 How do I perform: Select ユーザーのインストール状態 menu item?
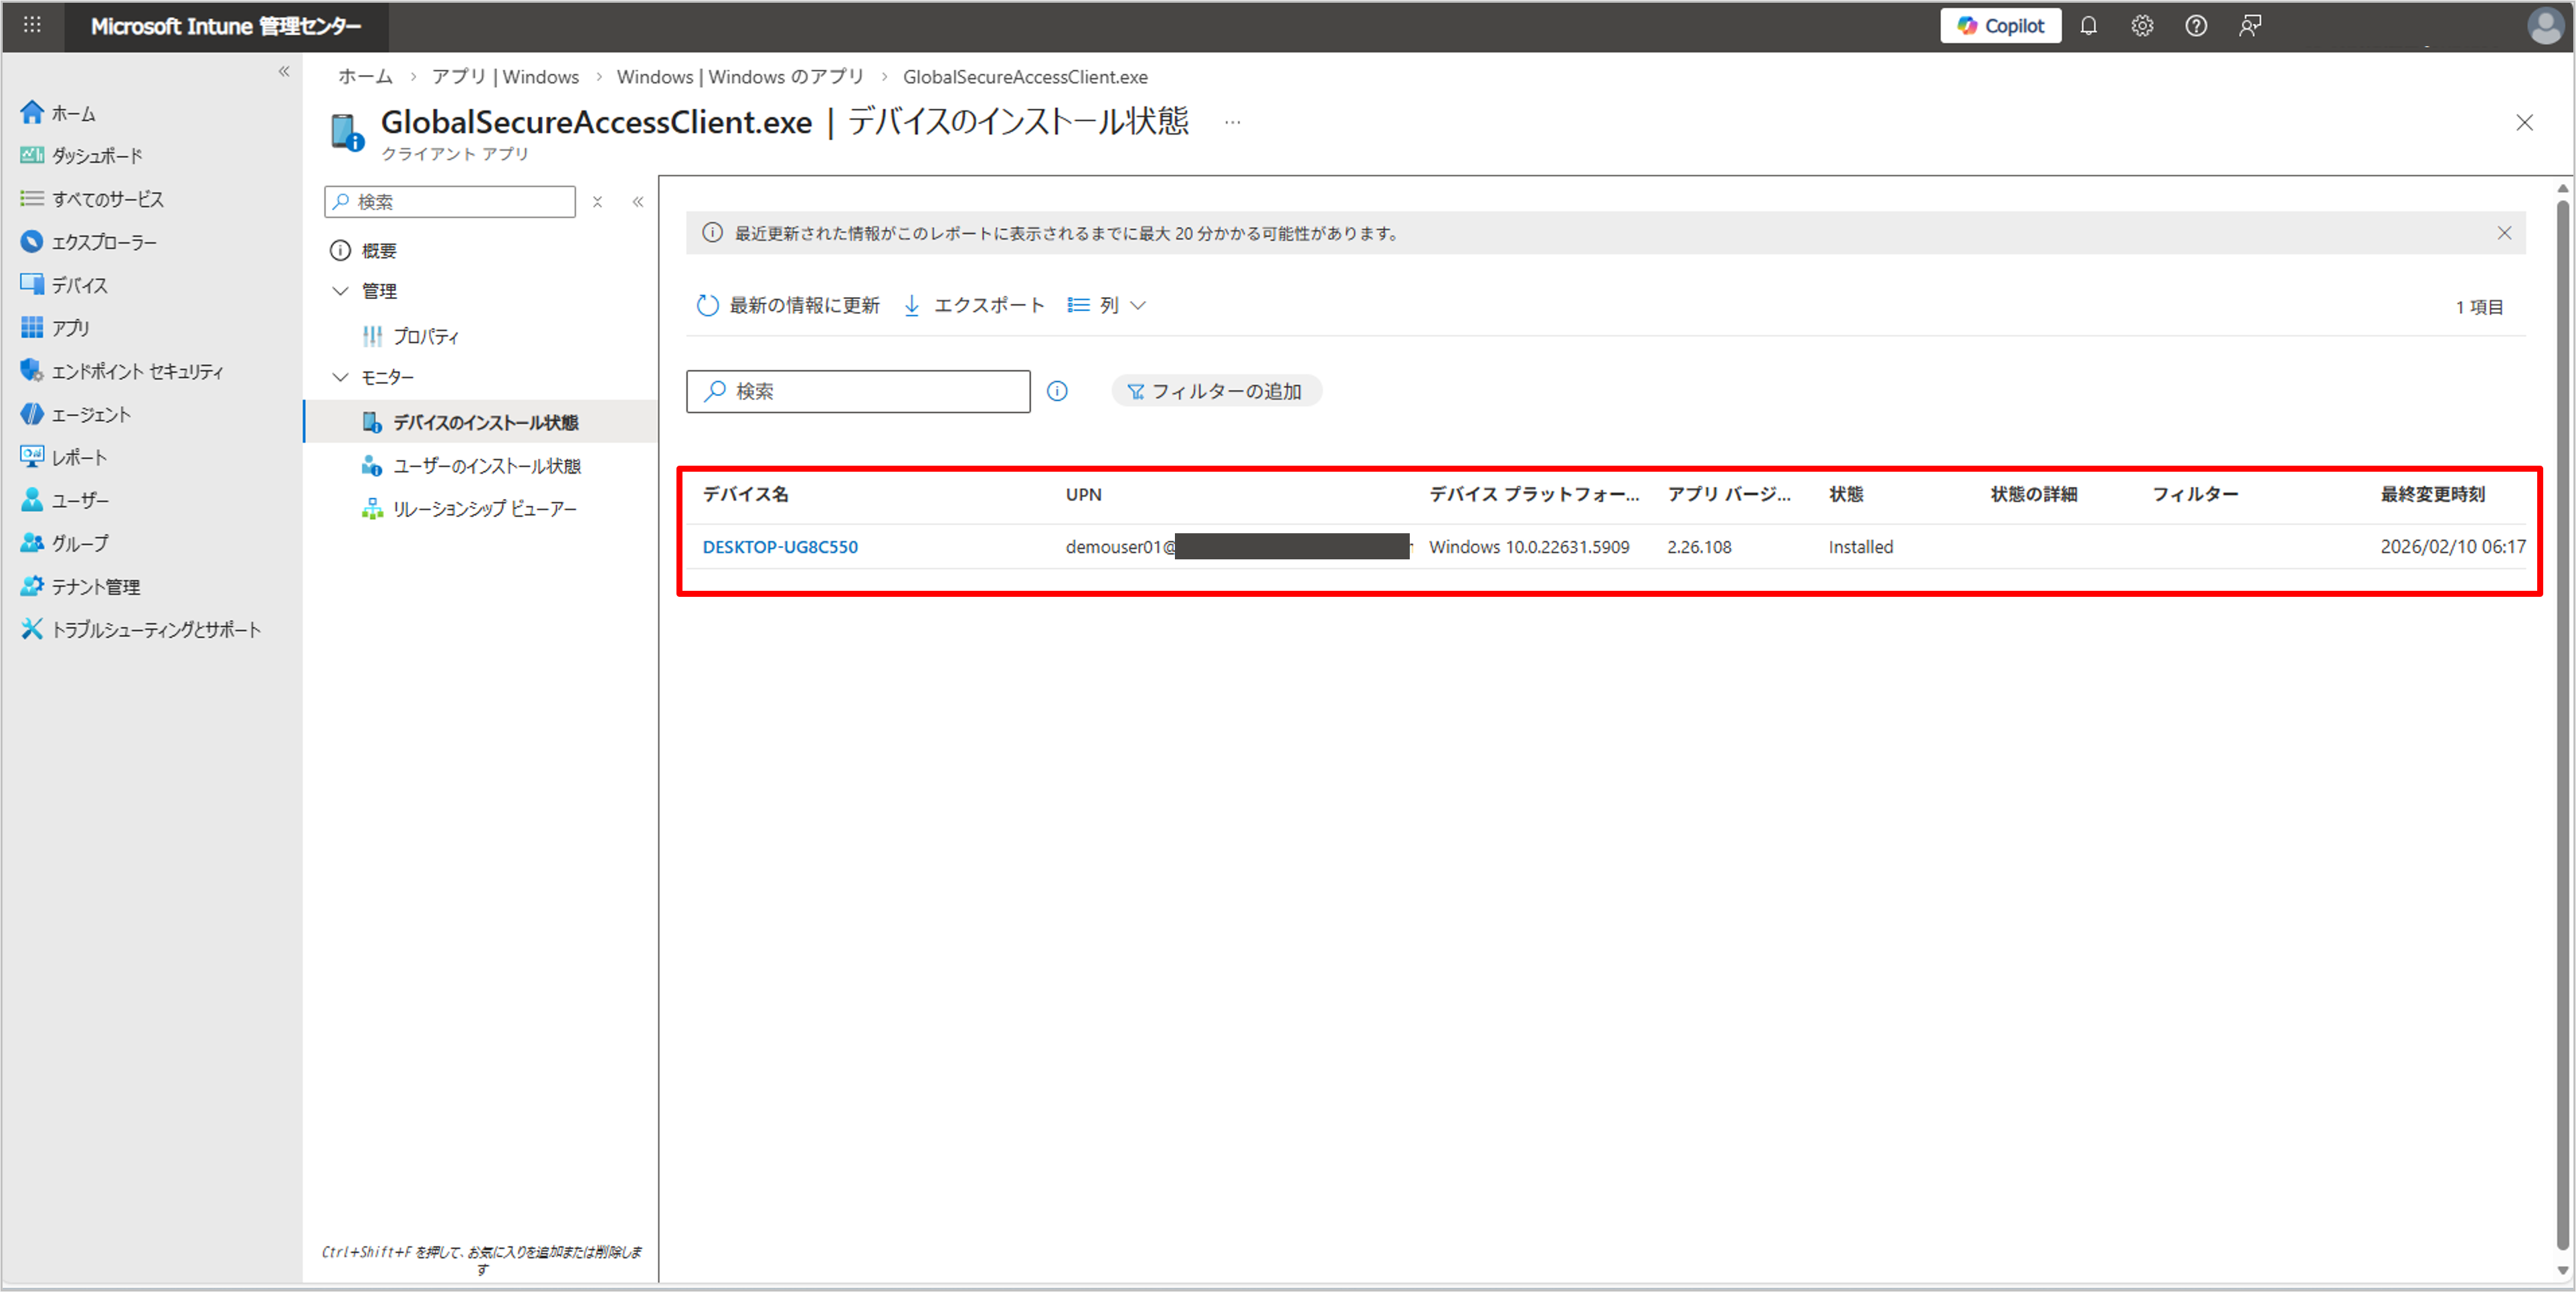tap(486, 466)
